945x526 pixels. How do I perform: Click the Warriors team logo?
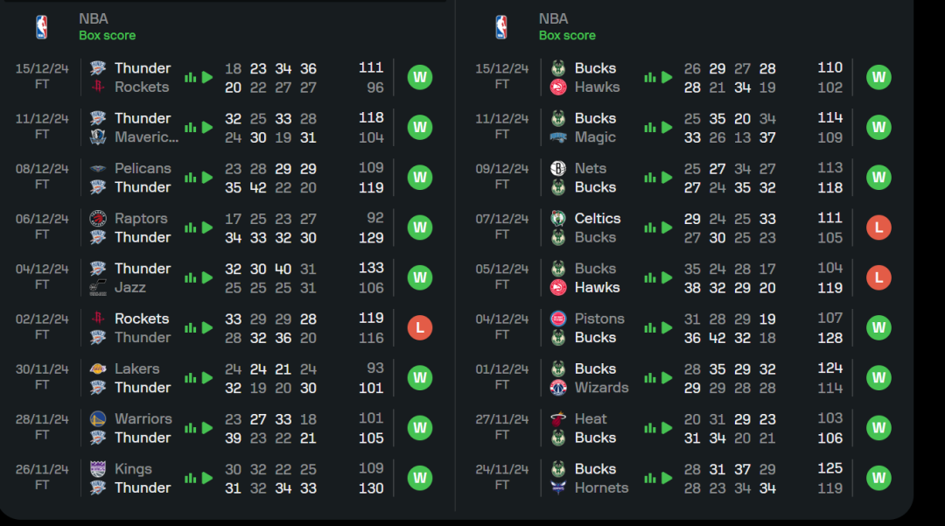(x=98, y=419)
